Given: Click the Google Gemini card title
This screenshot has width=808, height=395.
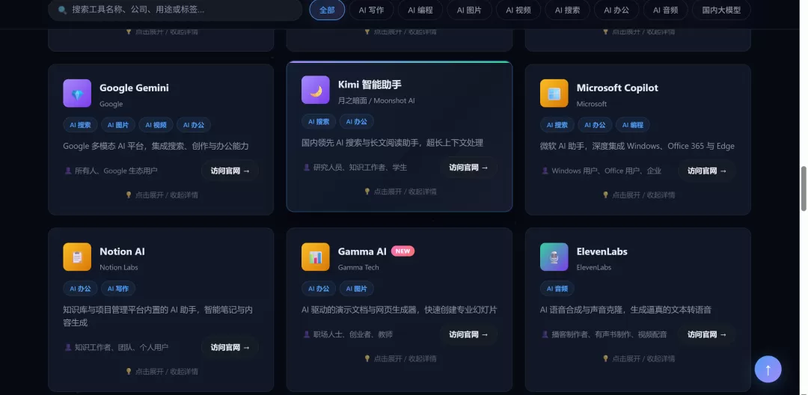Looking at the screenshot, I should pos(134,88).
